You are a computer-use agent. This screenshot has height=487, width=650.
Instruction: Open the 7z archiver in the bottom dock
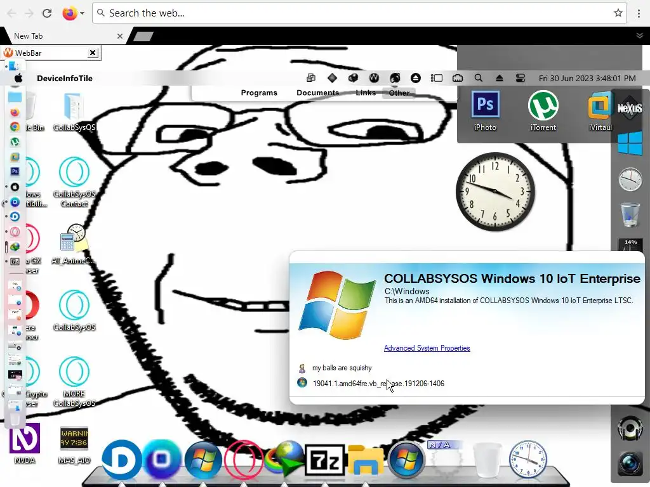(x=325, y=460)
